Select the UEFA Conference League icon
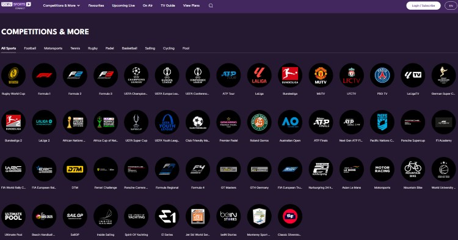Viewport: 458px width, 240px height. click(198, 75)
